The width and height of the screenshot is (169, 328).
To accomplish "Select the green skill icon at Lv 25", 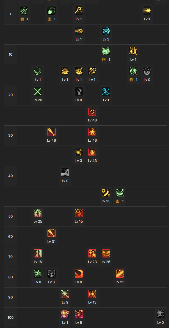I will pyautogui.click(x=38, y=213).
